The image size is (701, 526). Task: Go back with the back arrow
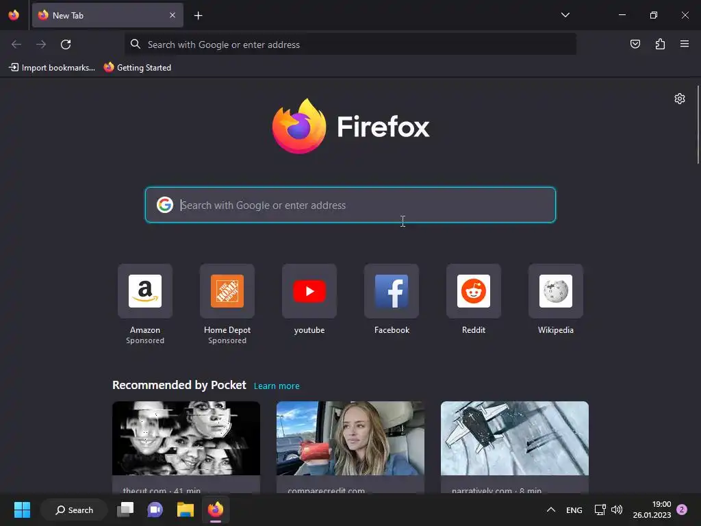[x=16, y=45]
